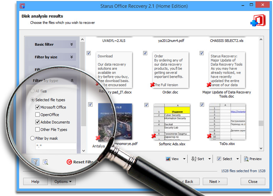Image resolution: width=273 pixels, height=196 pixels.
Task: Select the Recovery pad_IT.docx thumbnail
Action: pyautogui.click(x=114, y=70)
